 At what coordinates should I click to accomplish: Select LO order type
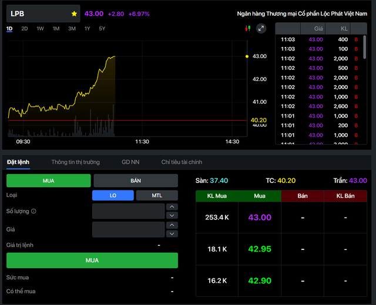click(x=113, y=195)
